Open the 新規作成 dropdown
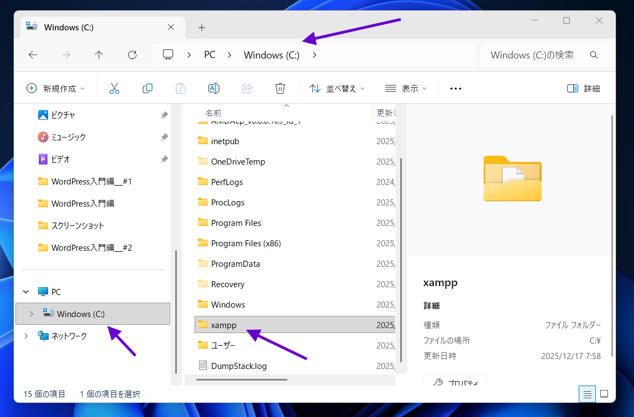Screen dimensions: 634x417 pos(56,88)
